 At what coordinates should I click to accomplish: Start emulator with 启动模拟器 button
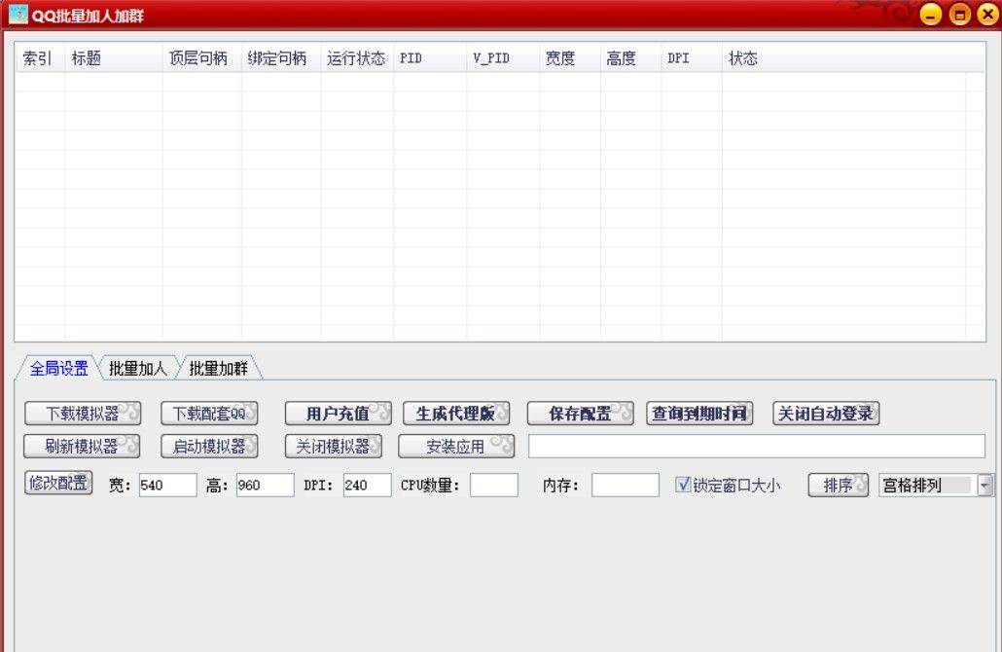pyautogui.click(x=209, y=447)
